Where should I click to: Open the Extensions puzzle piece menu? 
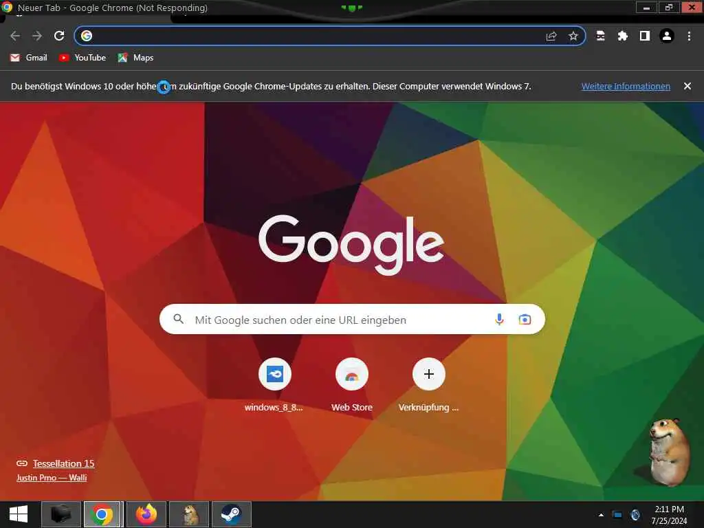coord(622,36)
